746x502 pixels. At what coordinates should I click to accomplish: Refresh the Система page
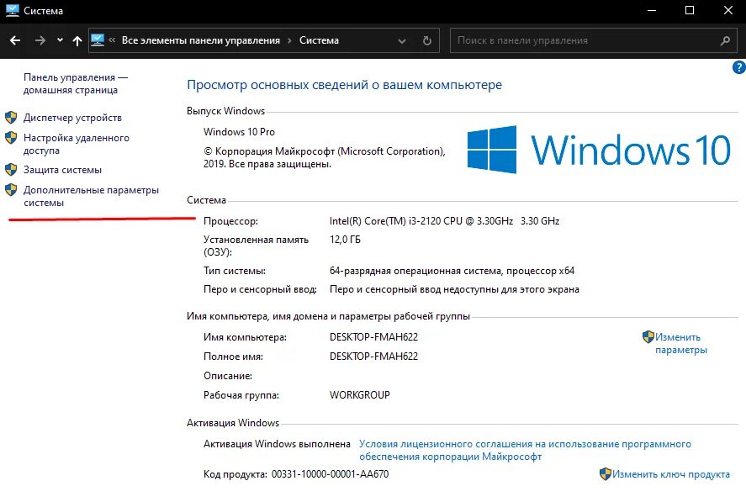427,40
